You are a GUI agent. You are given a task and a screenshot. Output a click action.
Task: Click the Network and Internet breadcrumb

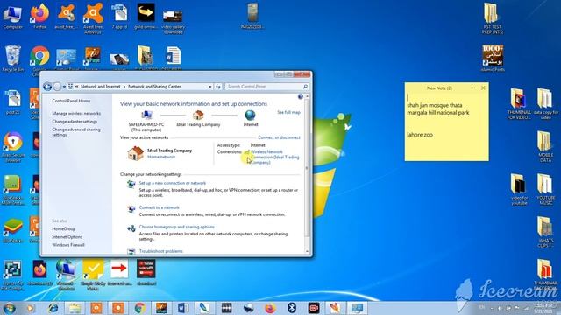(x=101, y=87)
